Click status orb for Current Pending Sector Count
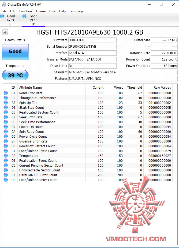 point(6,166)
